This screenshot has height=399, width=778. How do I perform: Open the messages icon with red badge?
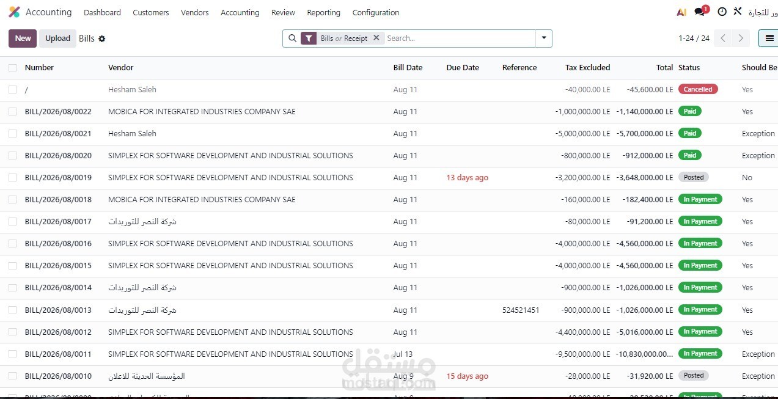(701, 12)
